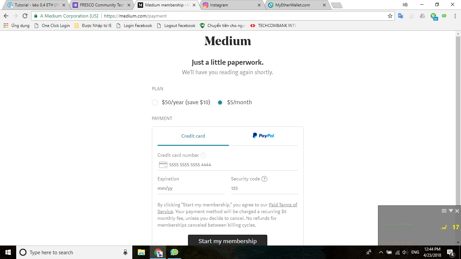Open a new browser tab

[x=336, y=5]
